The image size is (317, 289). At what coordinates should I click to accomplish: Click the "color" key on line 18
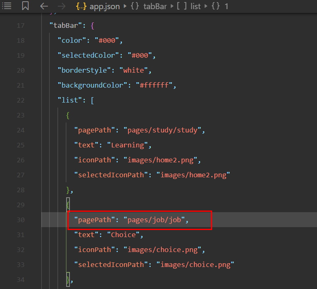(x=72, y=41)
